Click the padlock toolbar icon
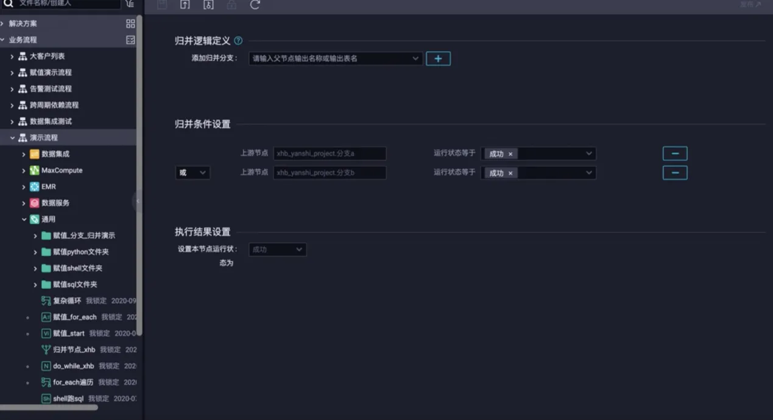 tap(231, 5)
